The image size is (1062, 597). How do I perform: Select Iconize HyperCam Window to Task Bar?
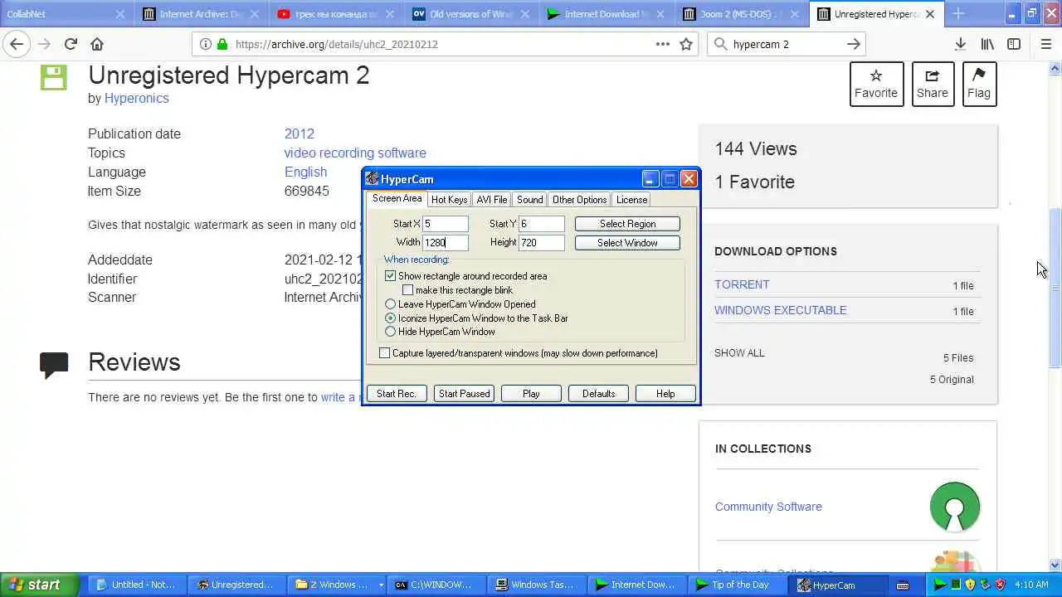(390, 318)
